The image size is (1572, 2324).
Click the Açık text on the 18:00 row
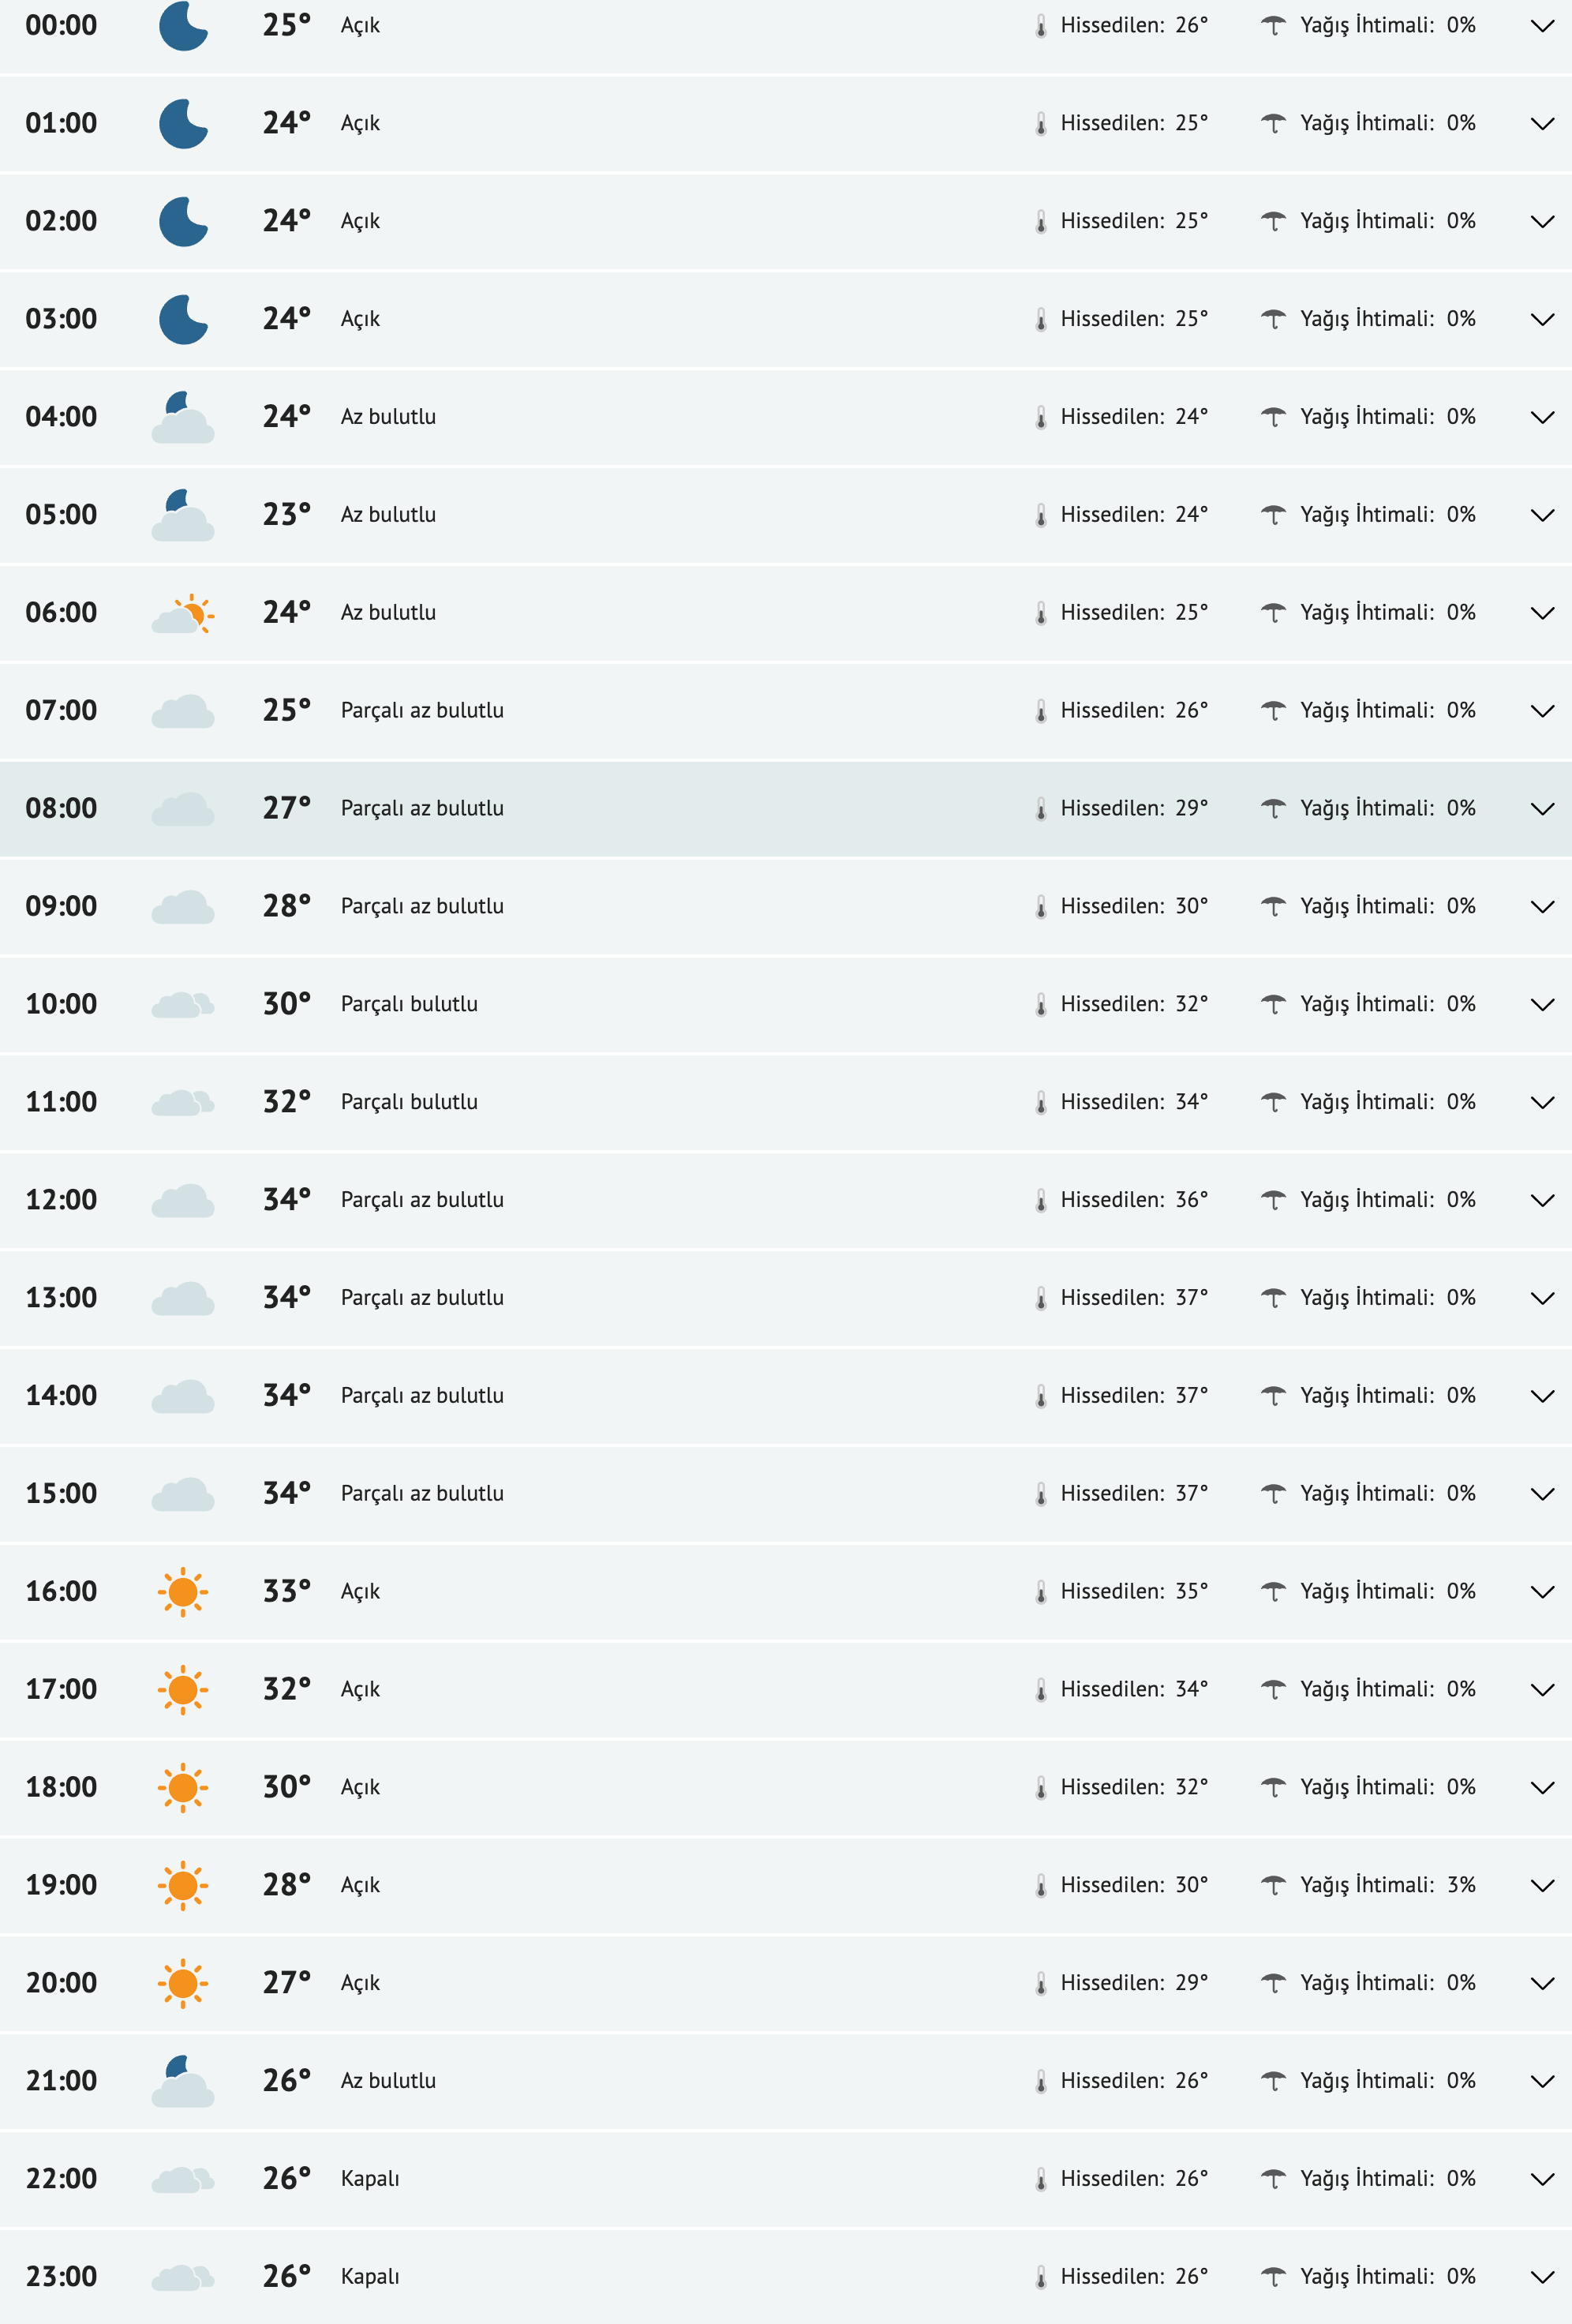pos(360,1786)
